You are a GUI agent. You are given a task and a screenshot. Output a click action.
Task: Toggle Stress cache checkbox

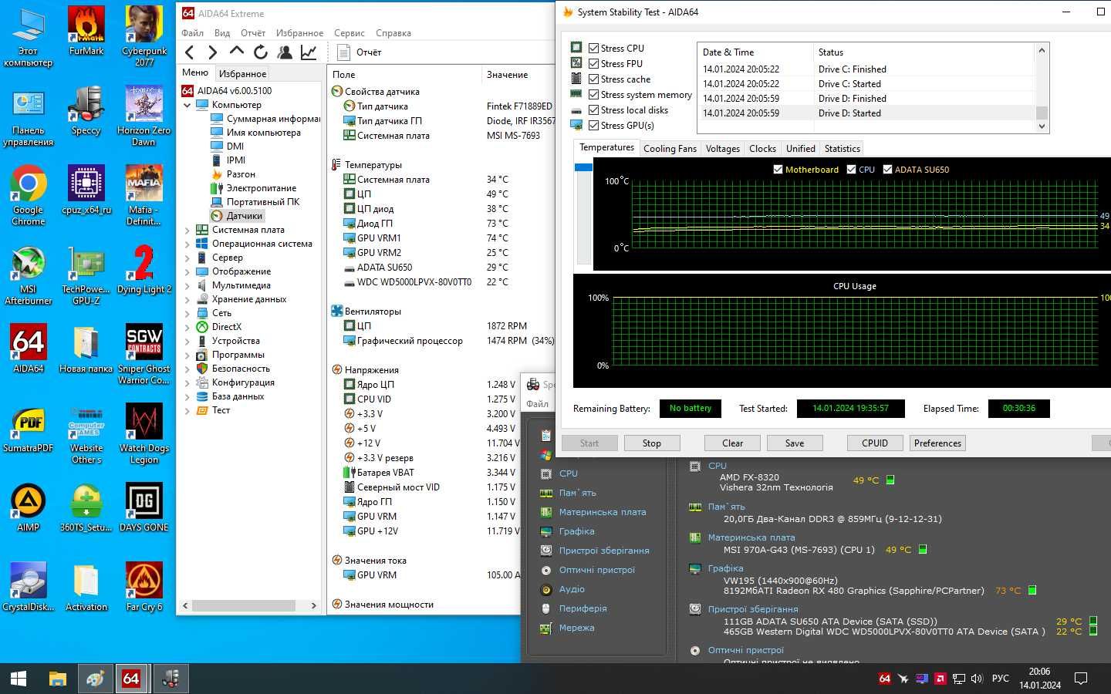[593, 79]
